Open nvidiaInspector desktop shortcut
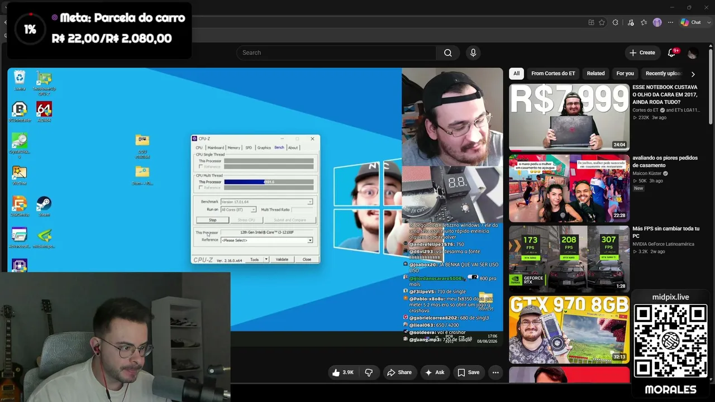This screenshot has width=715, height=402. [x=44, y=238]
